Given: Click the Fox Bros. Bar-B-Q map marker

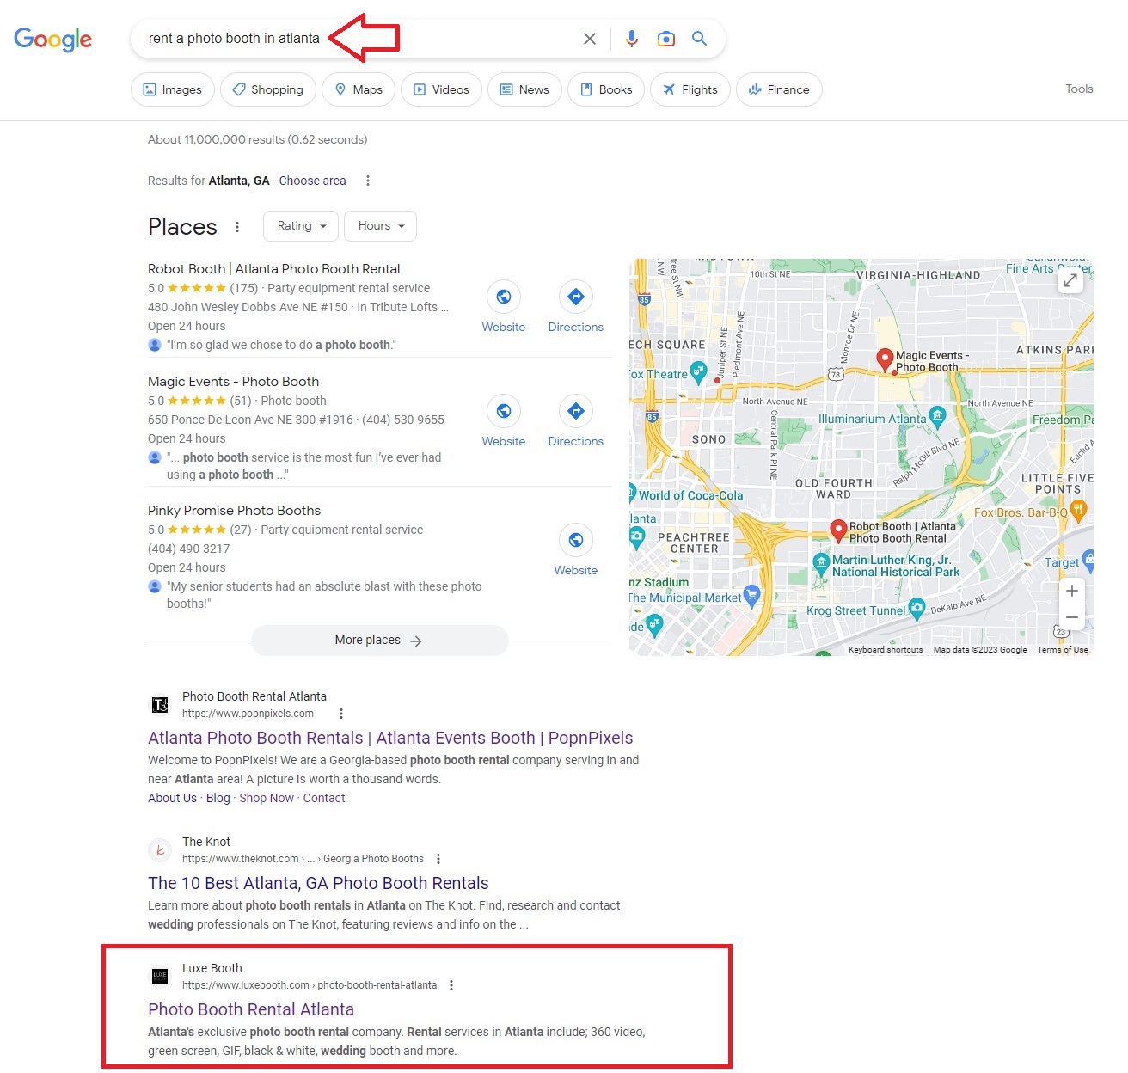Looking at the screenshot, I should coord(1079,510).
